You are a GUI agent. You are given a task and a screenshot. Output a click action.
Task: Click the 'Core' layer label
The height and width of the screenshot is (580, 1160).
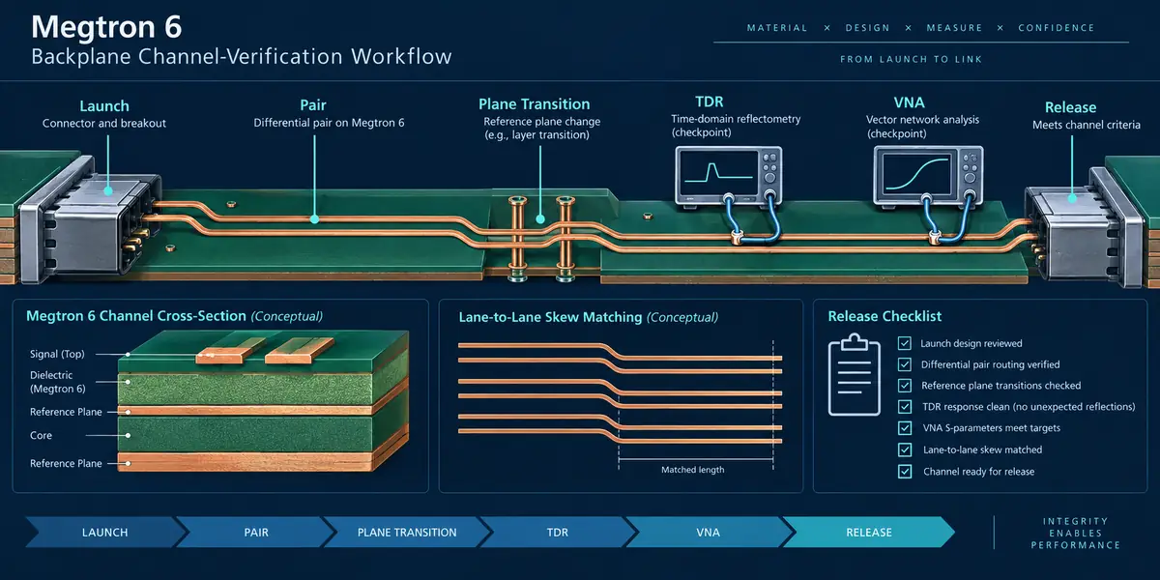point(42,436)
